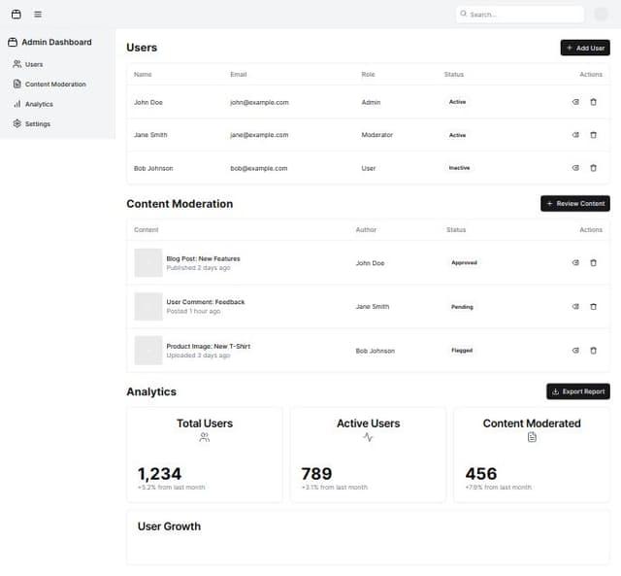
Task: Toggle the hamburger menu icon
Action: [38, 15]
